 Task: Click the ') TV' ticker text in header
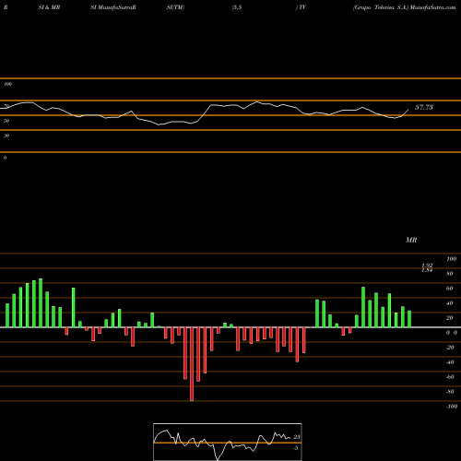coord(301,7)
